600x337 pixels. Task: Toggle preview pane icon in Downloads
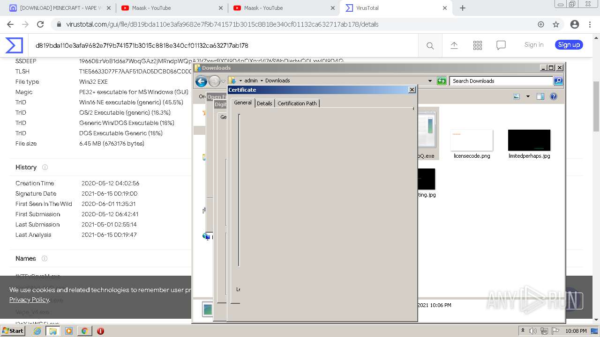[540, 96]
